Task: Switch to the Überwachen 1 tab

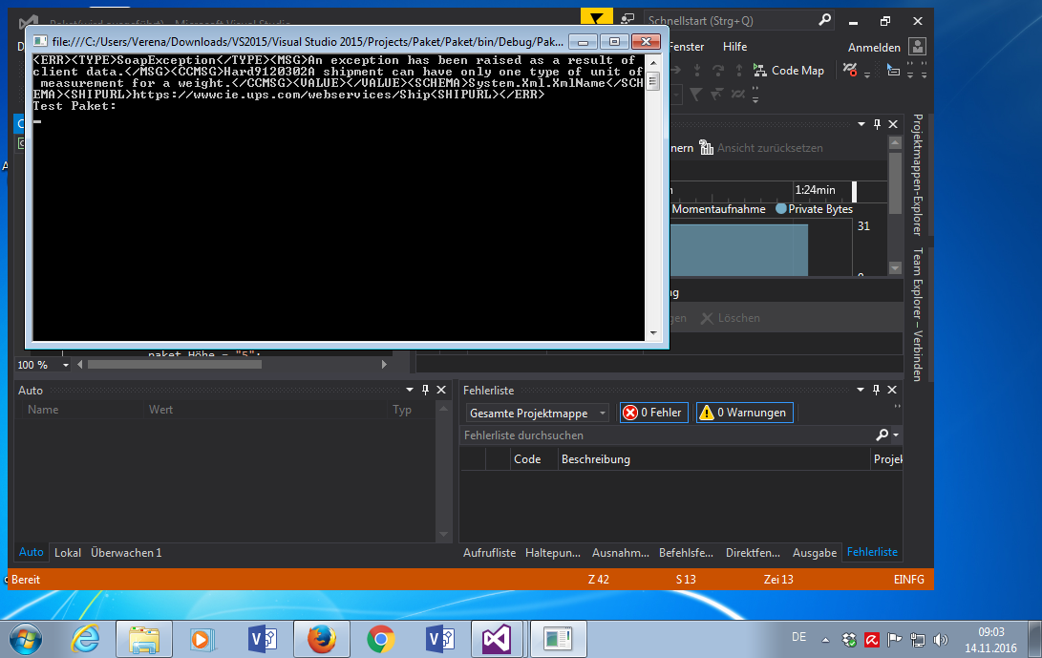Action: tap(126, 552)
